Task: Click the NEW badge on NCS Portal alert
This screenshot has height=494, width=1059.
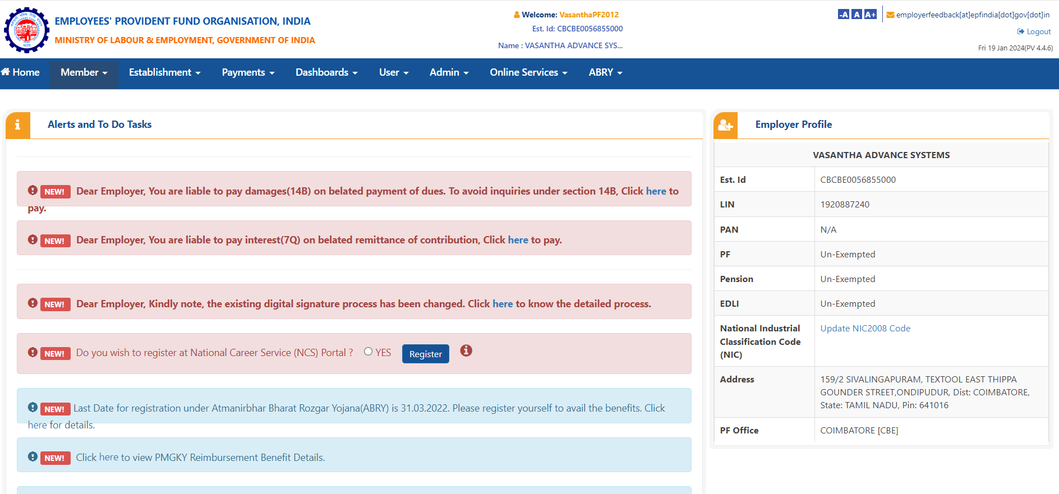Action: 55,353
